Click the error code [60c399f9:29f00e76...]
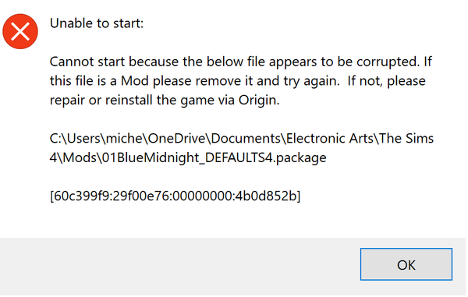 point(175,196)
